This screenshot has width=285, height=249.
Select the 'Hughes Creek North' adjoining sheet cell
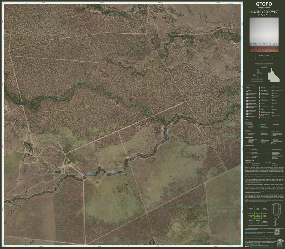(x=265, y=208)
